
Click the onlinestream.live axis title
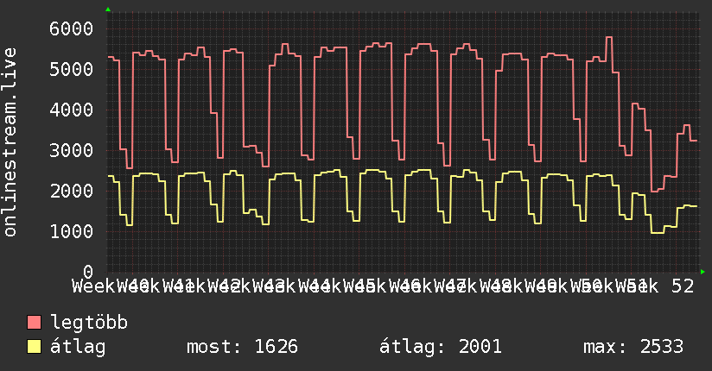point(10,142)
